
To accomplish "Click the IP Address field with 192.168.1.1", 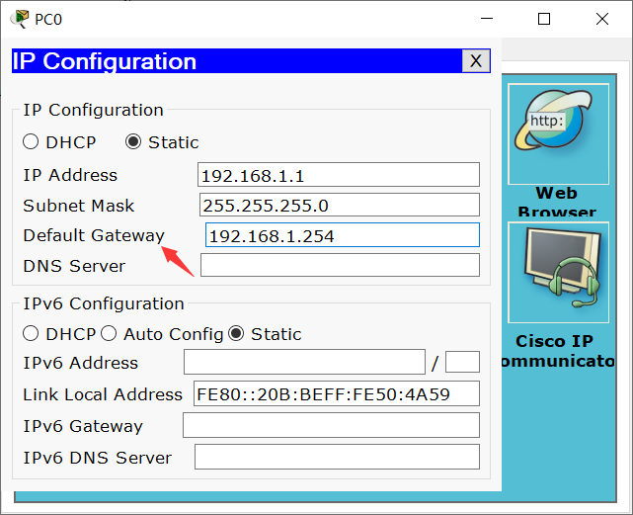I will tap(339, 175).
